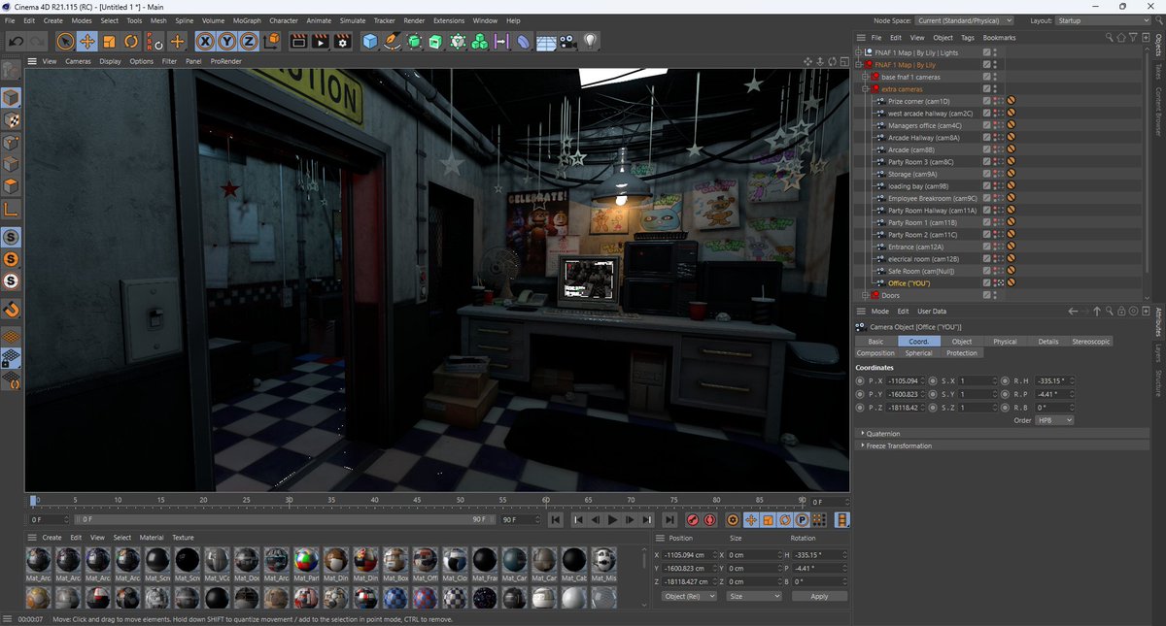Viewport: 1166px width, 626px height.
Task: Open the rotation Order HPB dropdown
Action: pyautogui.click(x=1054, y=420)
